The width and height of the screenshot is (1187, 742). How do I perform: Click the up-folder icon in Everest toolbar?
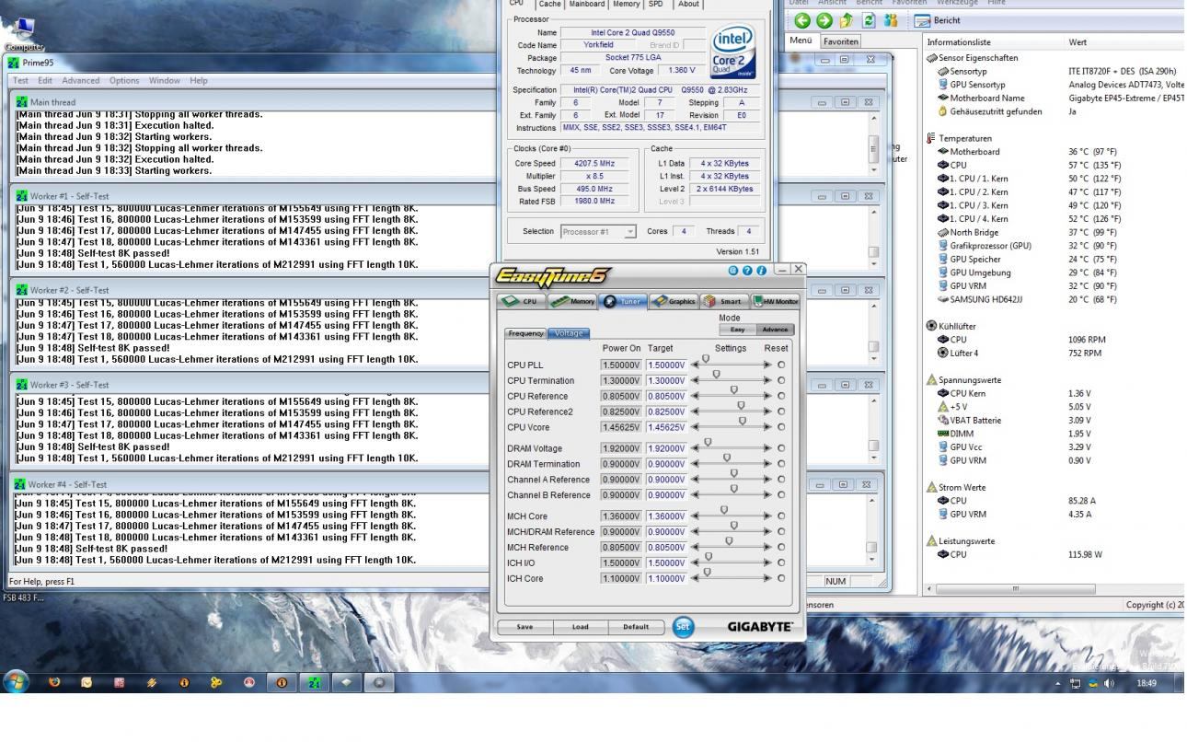tap(845, 20)
